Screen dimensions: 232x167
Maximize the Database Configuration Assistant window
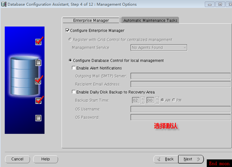(220, 4)
